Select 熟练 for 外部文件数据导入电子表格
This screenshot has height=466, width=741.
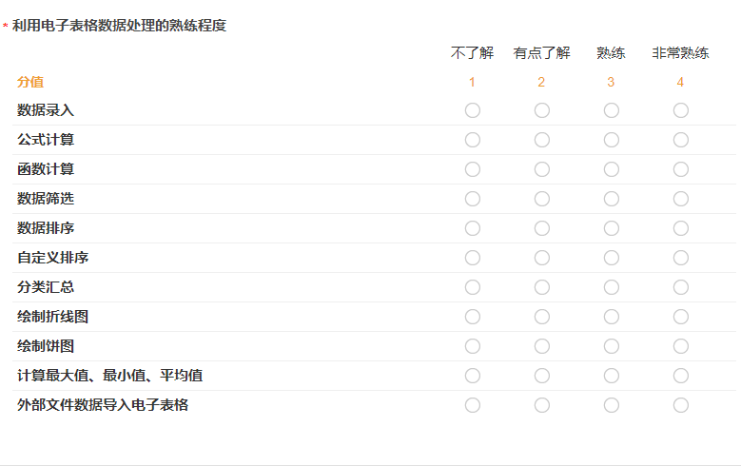612,405
